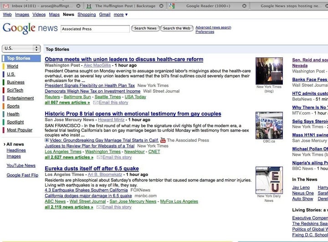Open the Images view link in the sidebar
Image resolution: width=328 pixels, height=242 pixels.
[14, 156]
